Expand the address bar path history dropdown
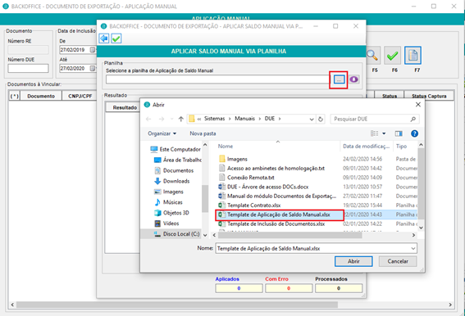 point(312,119)
